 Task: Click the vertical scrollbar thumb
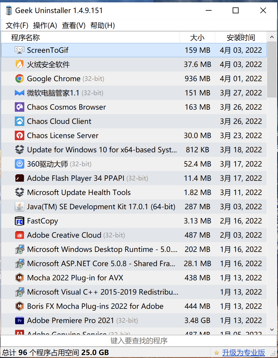[272, 70]
